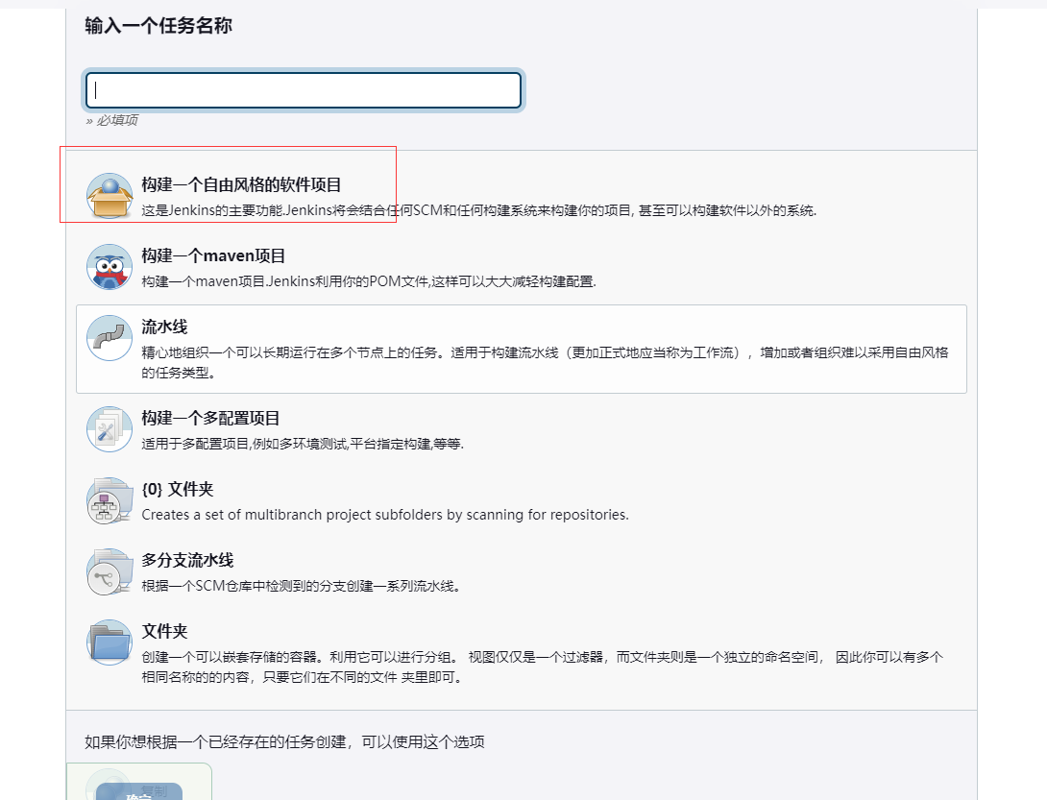Click the {0} 文件夹 organization icon

coord(110,500)
